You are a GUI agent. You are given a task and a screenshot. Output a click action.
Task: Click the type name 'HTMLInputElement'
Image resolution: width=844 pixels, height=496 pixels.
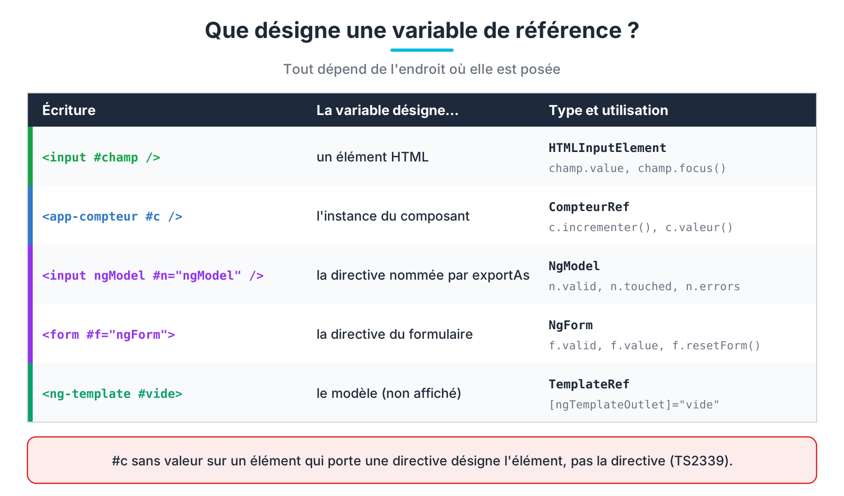pos(608,148)
